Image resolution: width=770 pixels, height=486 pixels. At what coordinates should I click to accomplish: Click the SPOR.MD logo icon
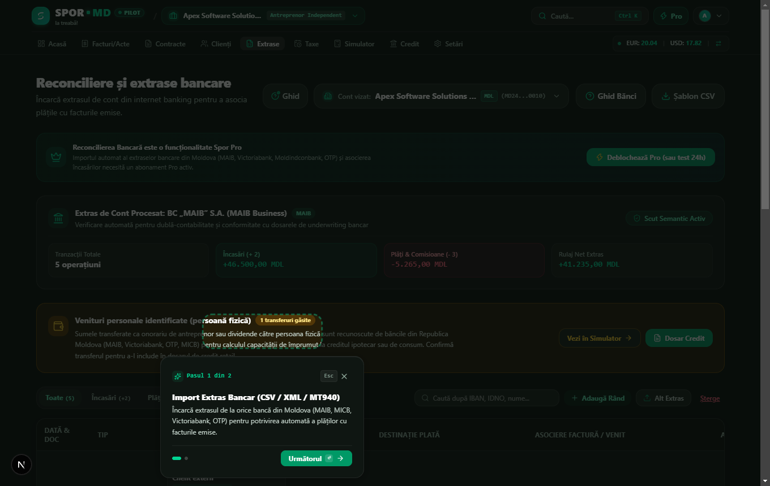coord(41,16)
